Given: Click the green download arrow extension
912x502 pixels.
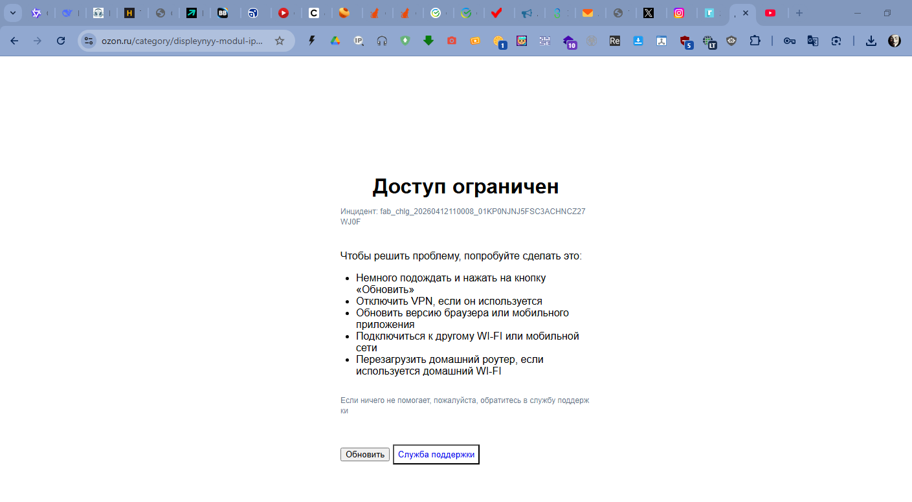Looking at the screenshot, I should click(428, 41).
